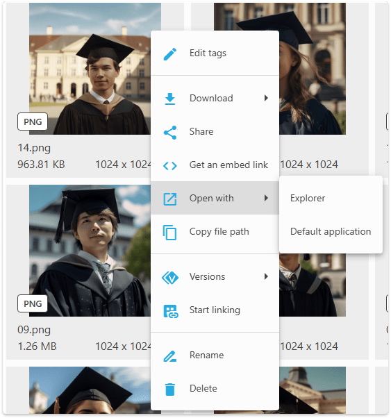
Task: Click the Versions diamond icon
Action: pyautogui.click(x=170, y=278)
